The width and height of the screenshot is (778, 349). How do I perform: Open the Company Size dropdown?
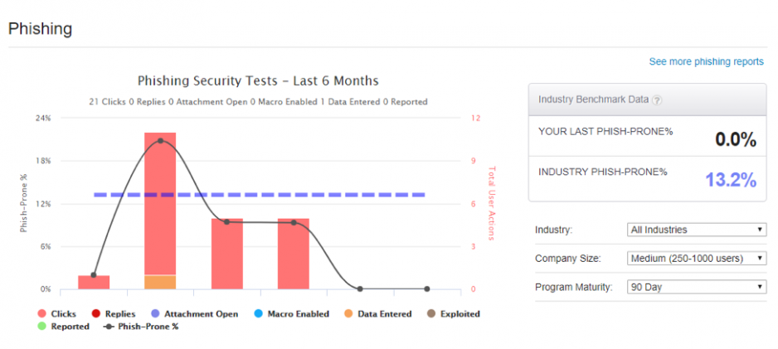(697, 259)
